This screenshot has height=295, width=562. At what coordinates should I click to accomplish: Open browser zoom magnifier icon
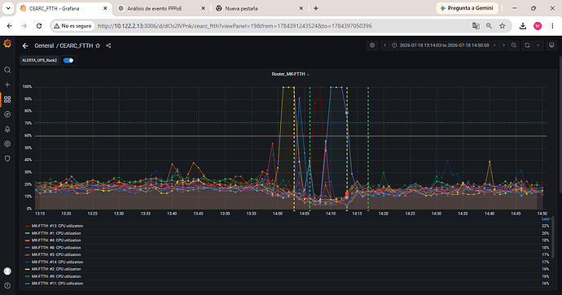[x=489, y=26]
